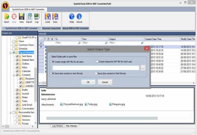Check the Deletions folder checkbox
197x135 pixels.
[17, 116]
